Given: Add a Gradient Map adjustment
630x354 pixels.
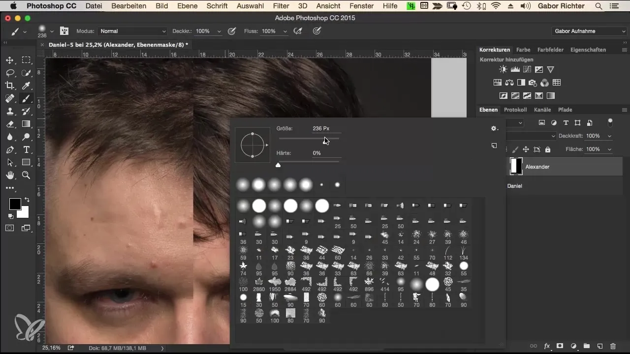Looking at the screenshot, I should click(551, 95).
